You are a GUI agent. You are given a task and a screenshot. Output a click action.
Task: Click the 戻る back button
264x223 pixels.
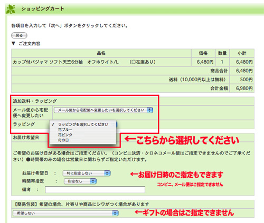coord(19,35)
